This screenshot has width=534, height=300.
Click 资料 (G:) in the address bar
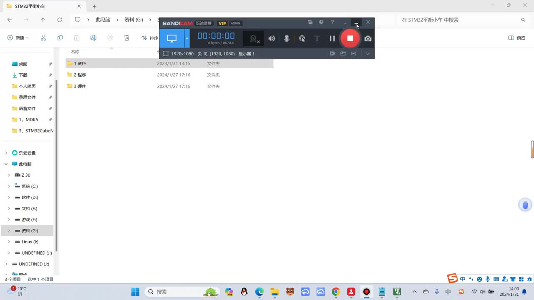click(134, 20)
